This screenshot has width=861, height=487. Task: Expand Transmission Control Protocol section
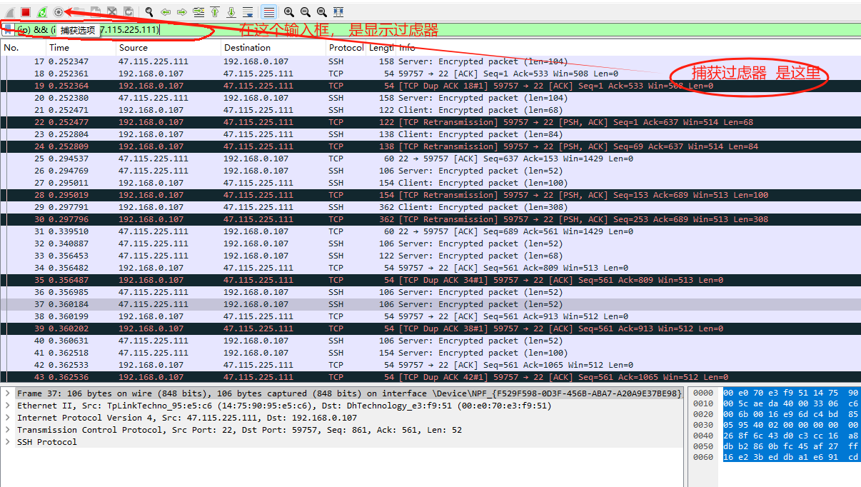8,430
